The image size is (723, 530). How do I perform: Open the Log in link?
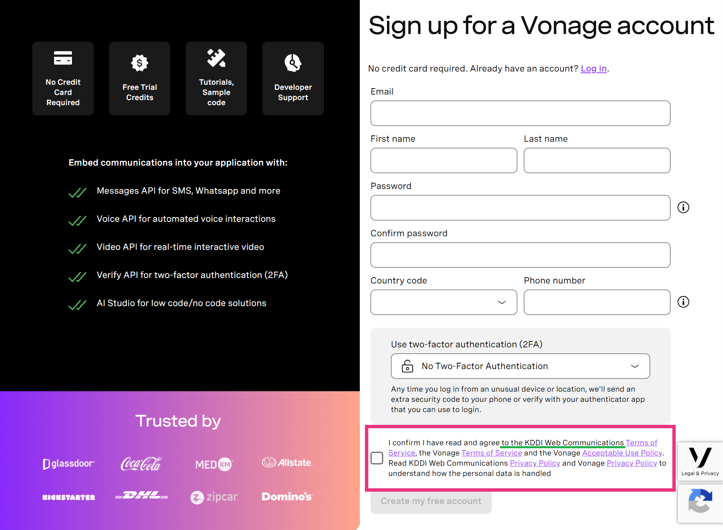(594, 69)
